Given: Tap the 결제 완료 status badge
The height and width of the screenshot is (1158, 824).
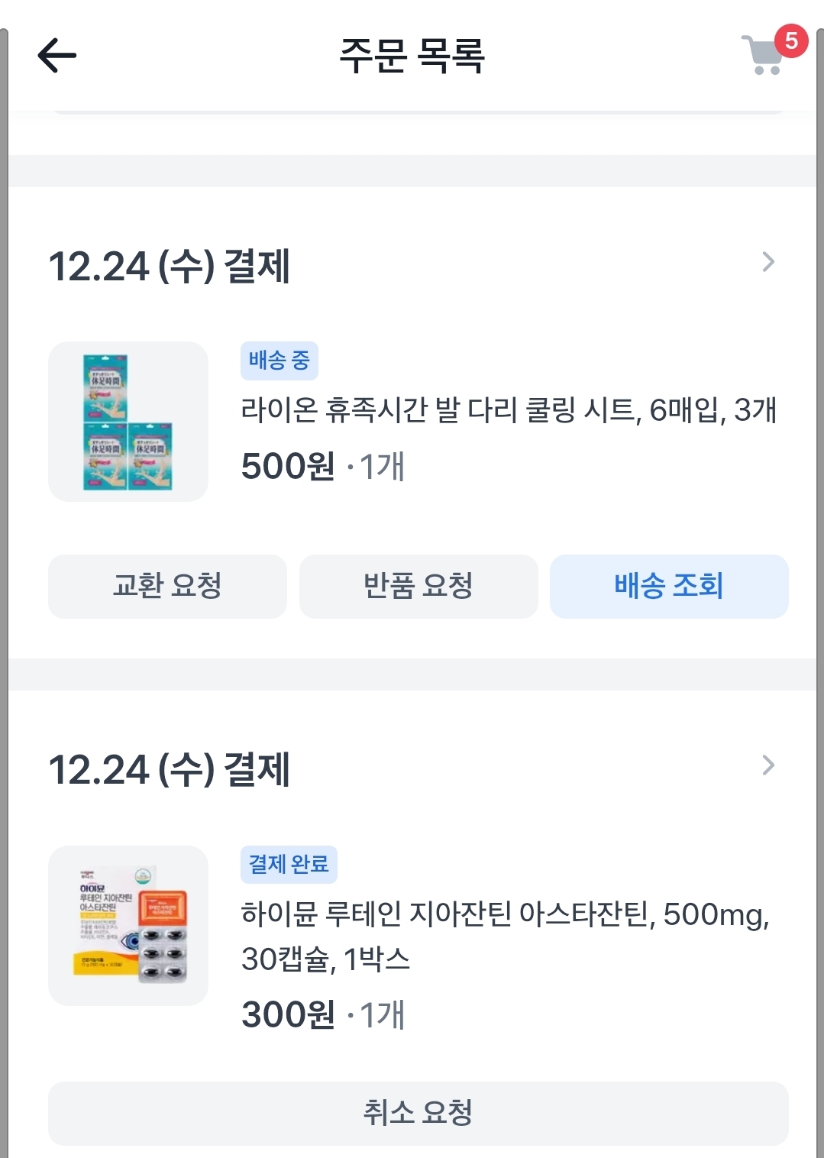Looking at the screenshot, I should [x=289, y=864].
